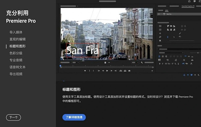Open the playback resolution dropdown
Viewport: 201px width, 127px height.
135,62
